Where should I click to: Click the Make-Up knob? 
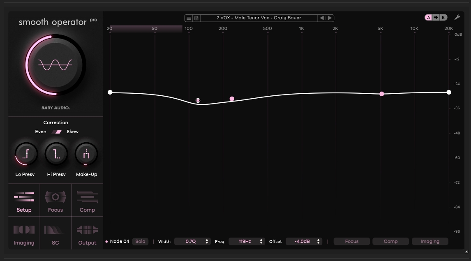tap(86, 154)
